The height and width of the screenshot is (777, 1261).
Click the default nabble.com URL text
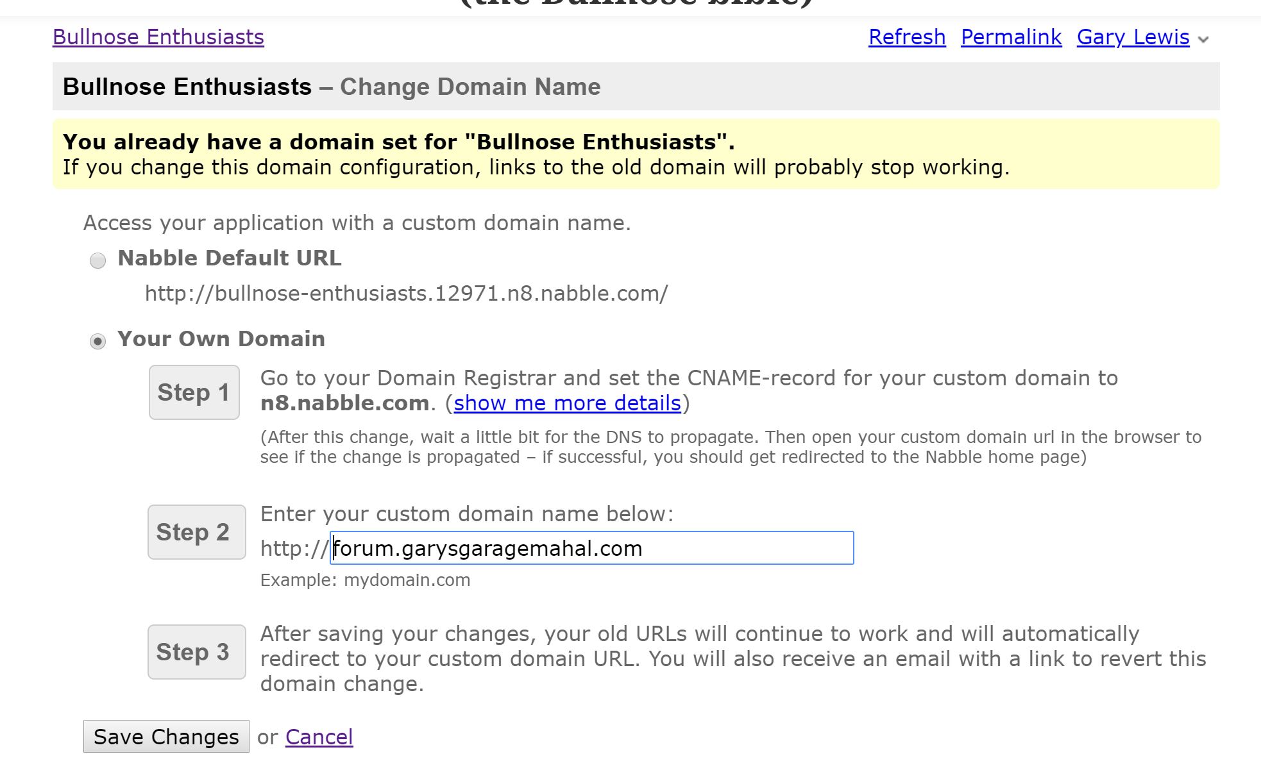(406, 294)
